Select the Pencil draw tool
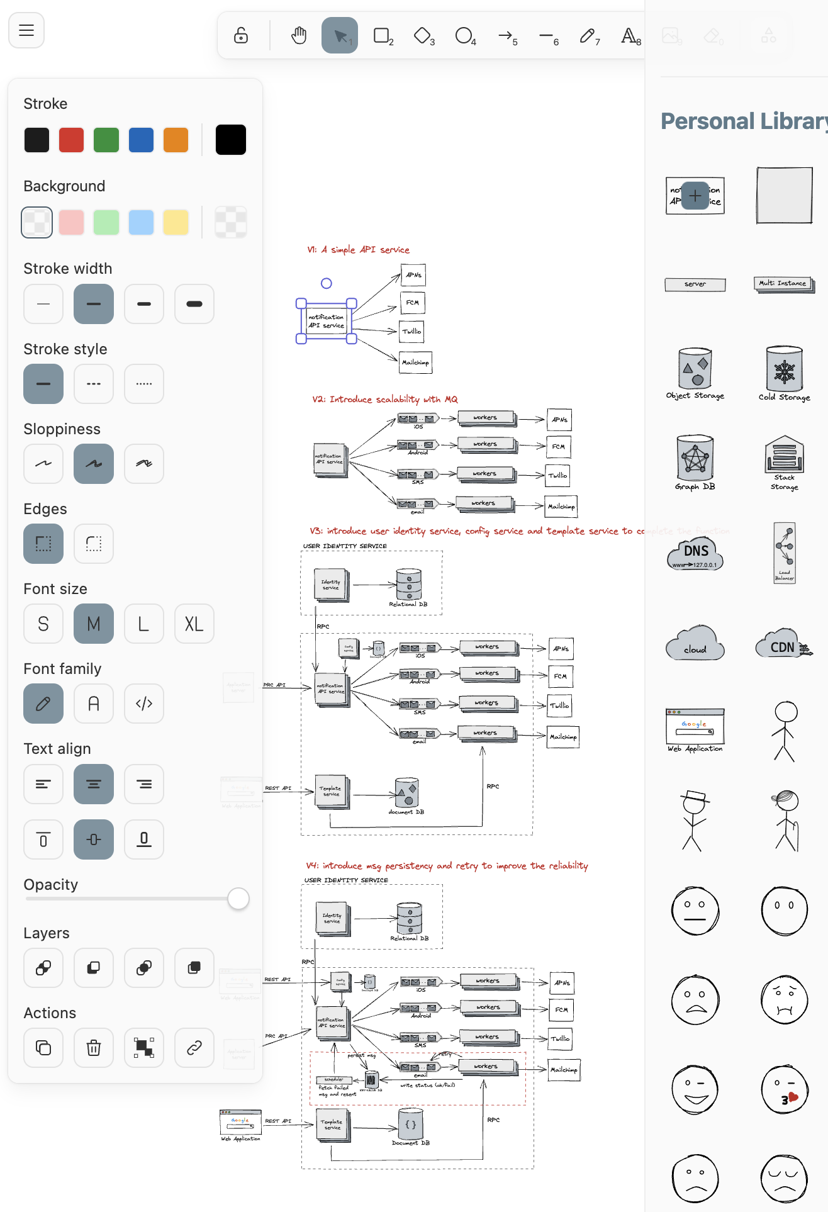 [x=588, y=35]
